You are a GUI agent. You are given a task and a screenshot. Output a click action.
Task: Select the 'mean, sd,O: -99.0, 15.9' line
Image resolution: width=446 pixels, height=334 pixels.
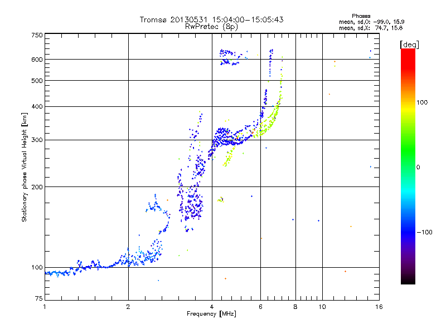(x=371, y=22)
